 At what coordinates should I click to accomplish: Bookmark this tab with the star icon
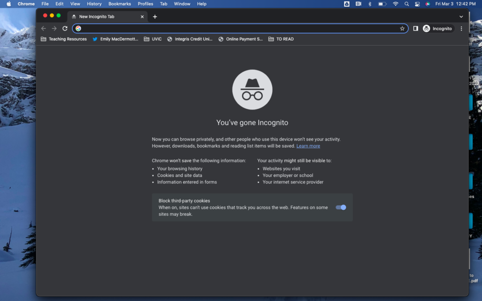point(402,29)
